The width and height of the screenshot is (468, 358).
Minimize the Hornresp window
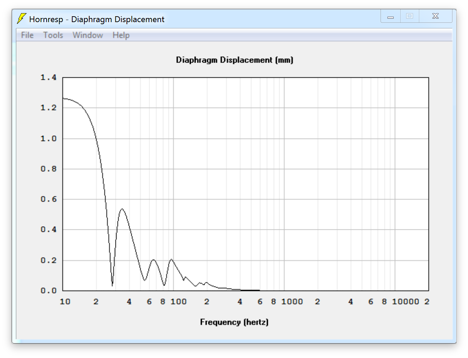tap(391, 16)
